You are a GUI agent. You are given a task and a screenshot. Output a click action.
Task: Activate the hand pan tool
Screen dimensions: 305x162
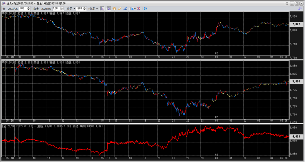[114, 9]
